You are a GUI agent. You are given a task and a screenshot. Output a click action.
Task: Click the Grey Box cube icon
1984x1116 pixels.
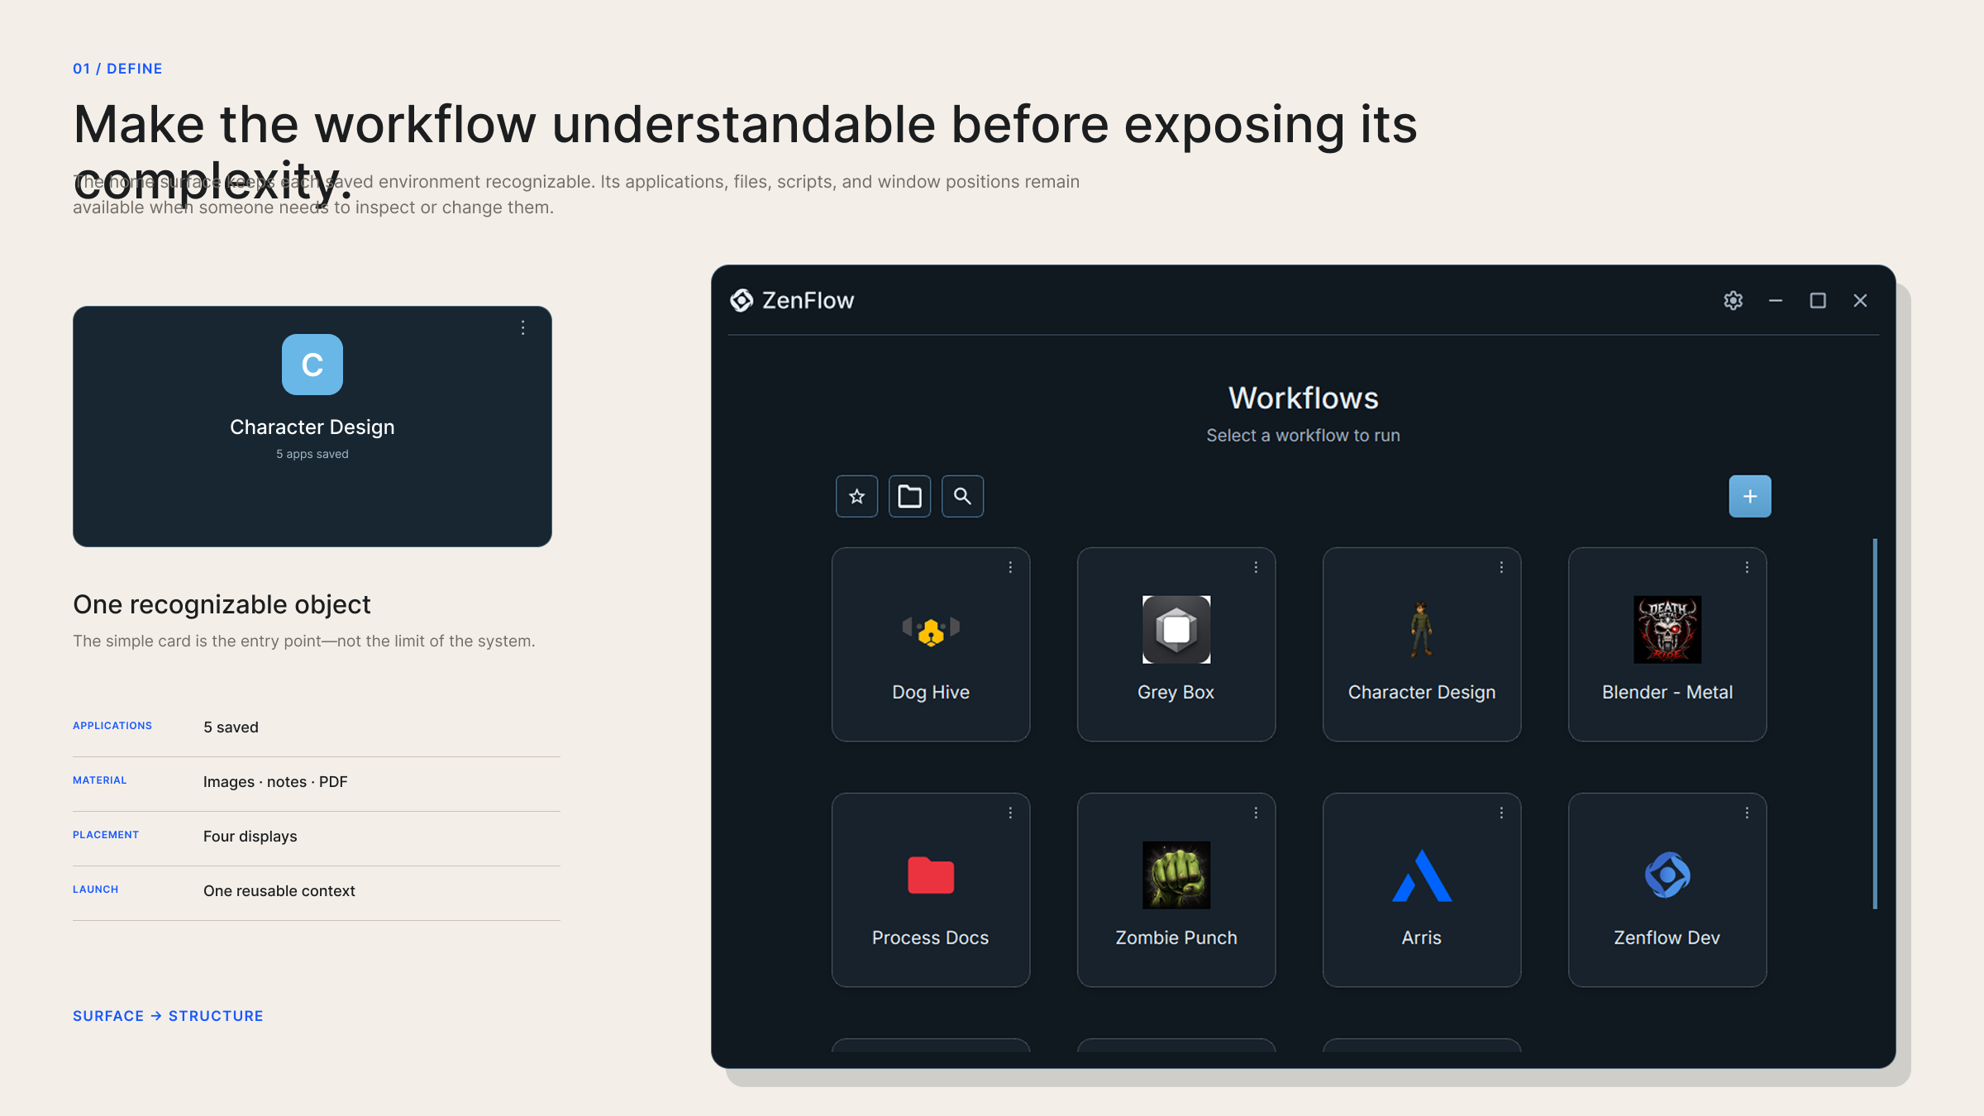coord(1176,629)
